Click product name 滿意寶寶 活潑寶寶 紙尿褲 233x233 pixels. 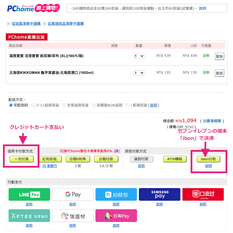coord(46,56)
